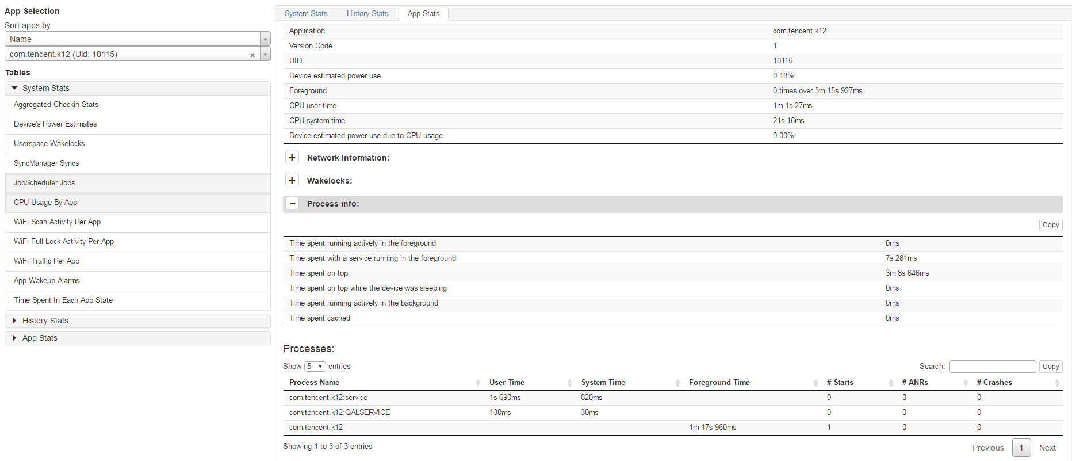Click the UID value 10115
The image size is (1072, 461).
coord(783,61)
